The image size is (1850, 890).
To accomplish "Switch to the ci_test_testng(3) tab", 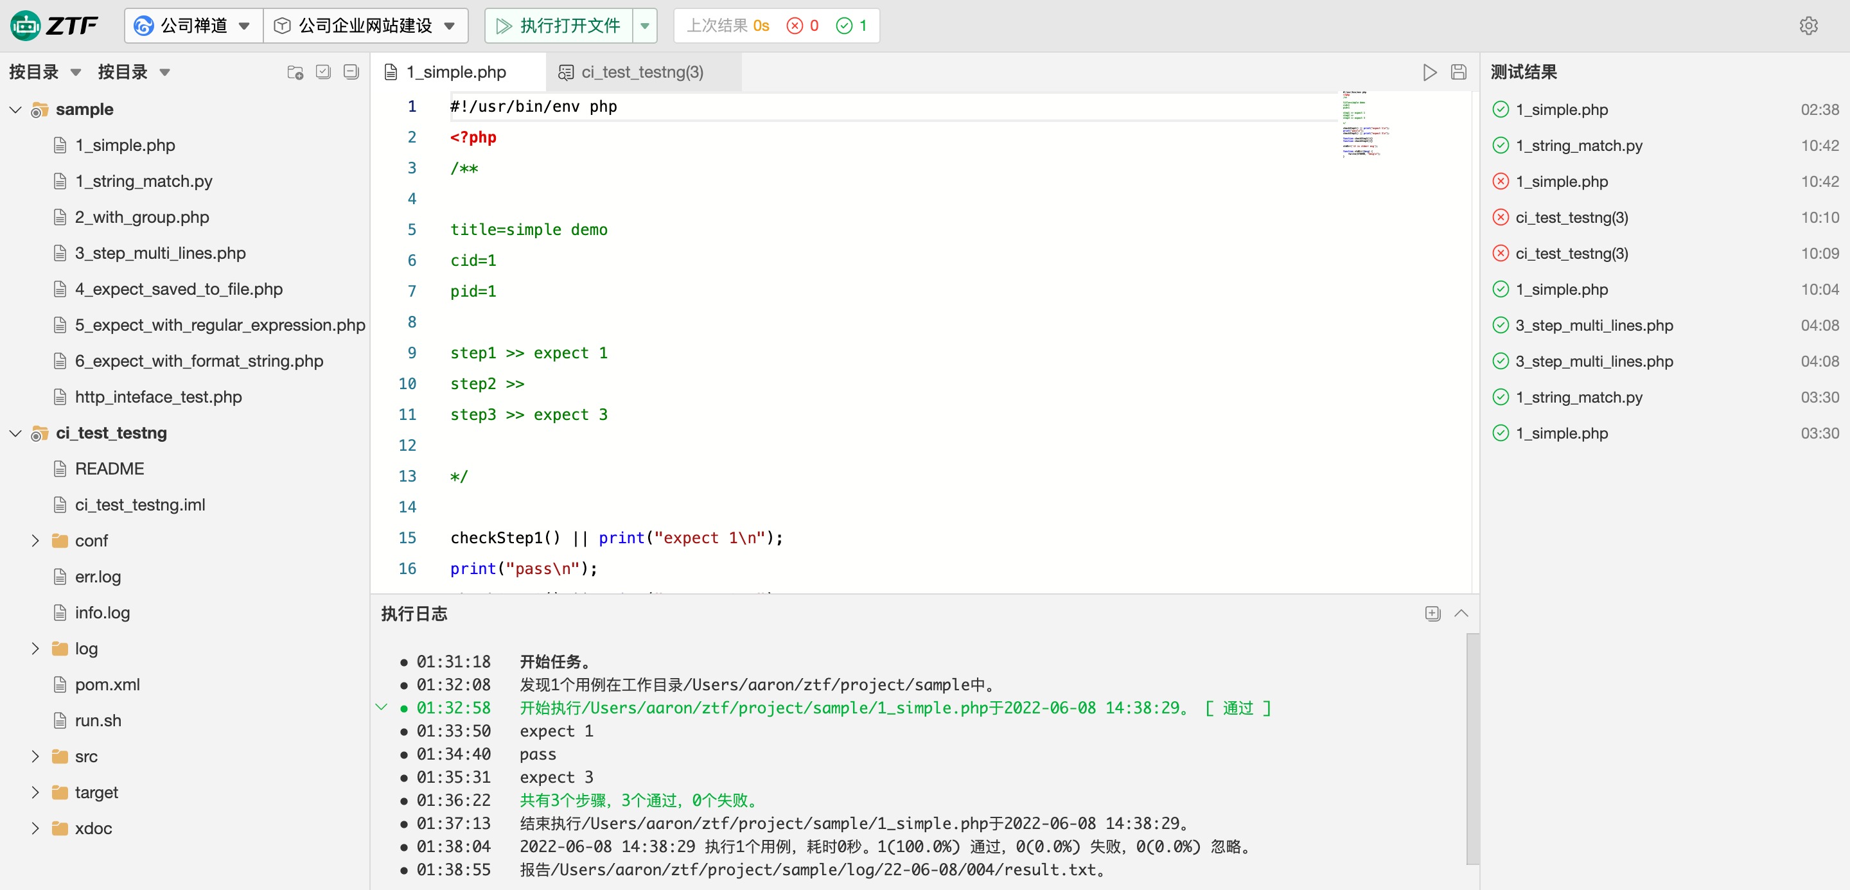I will coord(641,72).
